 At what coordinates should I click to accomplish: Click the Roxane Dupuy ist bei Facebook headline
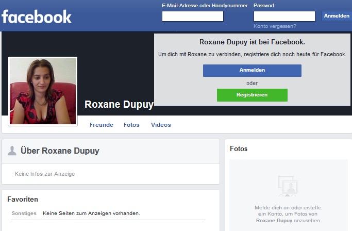point(252,42)
